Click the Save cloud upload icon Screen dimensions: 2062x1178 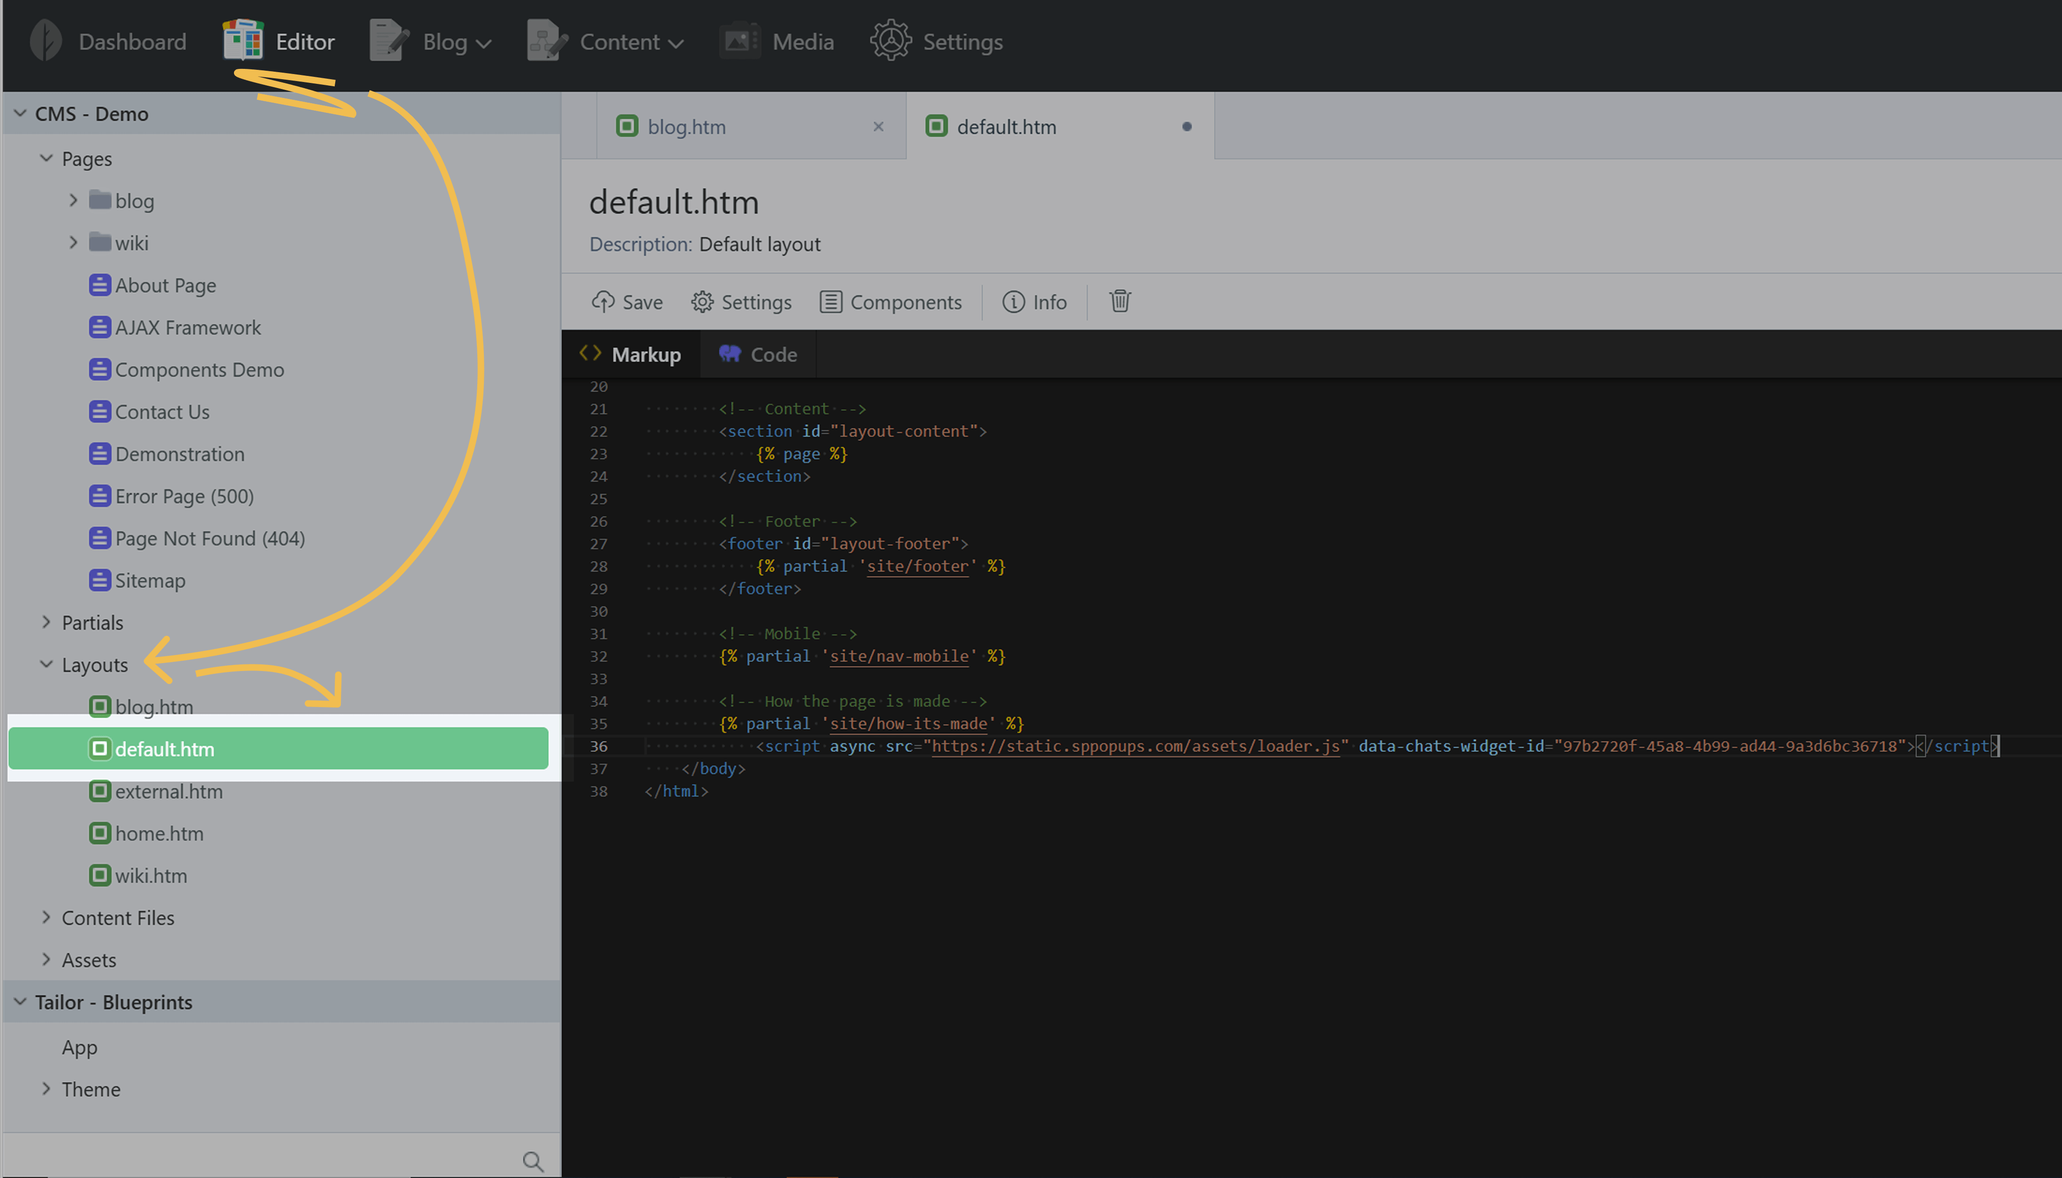(603, 302)
